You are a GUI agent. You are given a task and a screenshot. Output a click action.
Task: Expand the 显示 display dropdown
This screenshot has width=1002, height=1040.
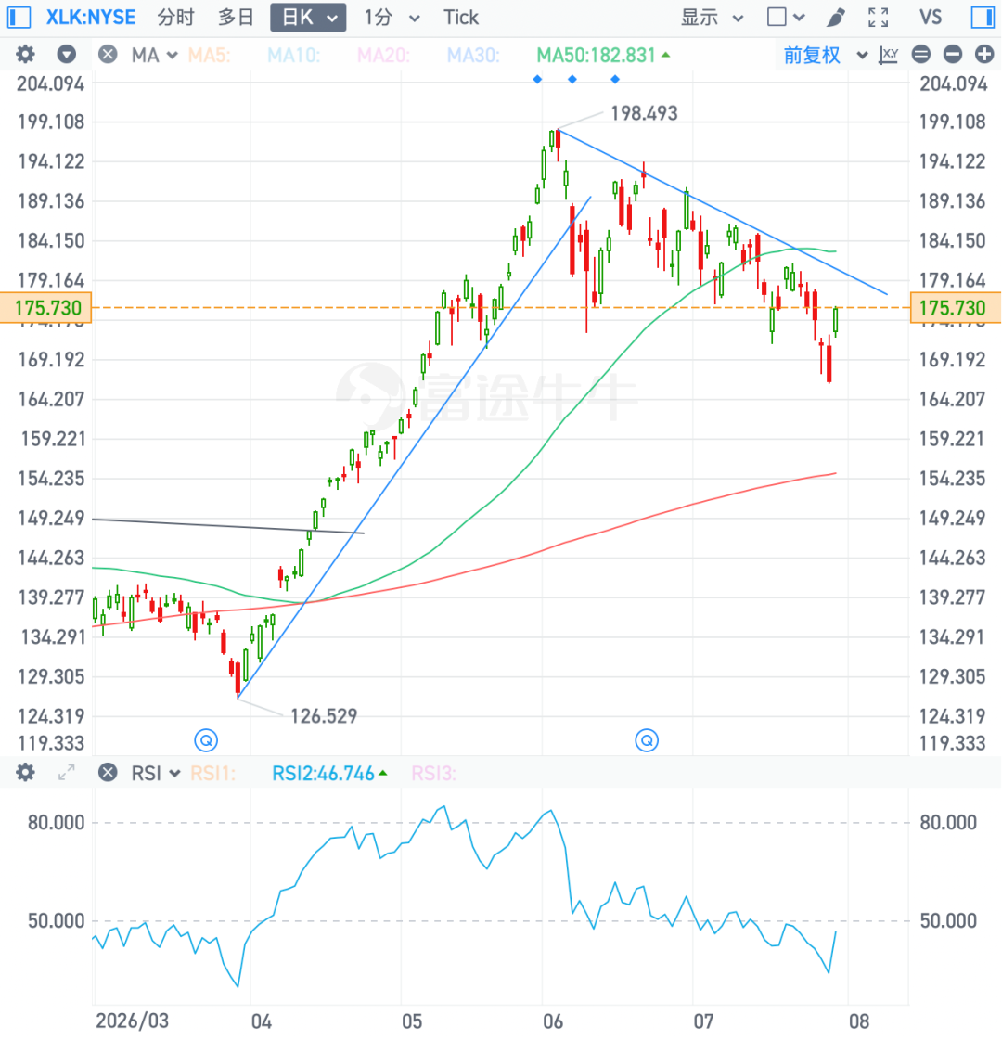[713, 18]
